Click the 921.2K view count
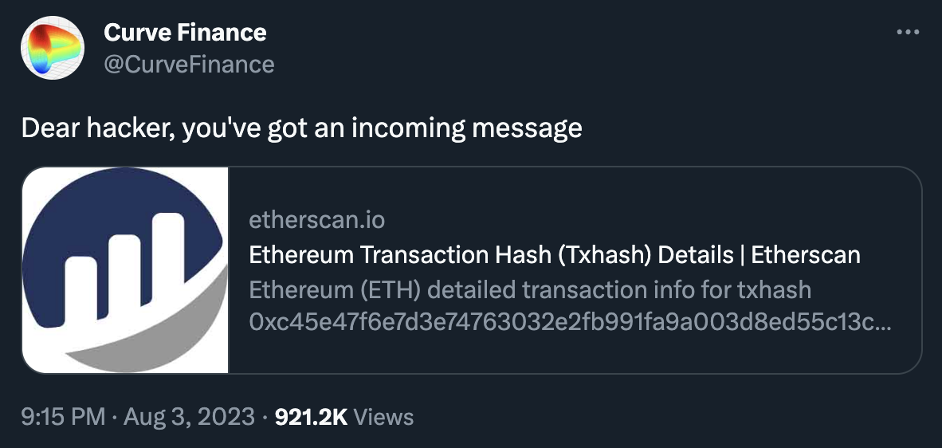 click(310, 416)
